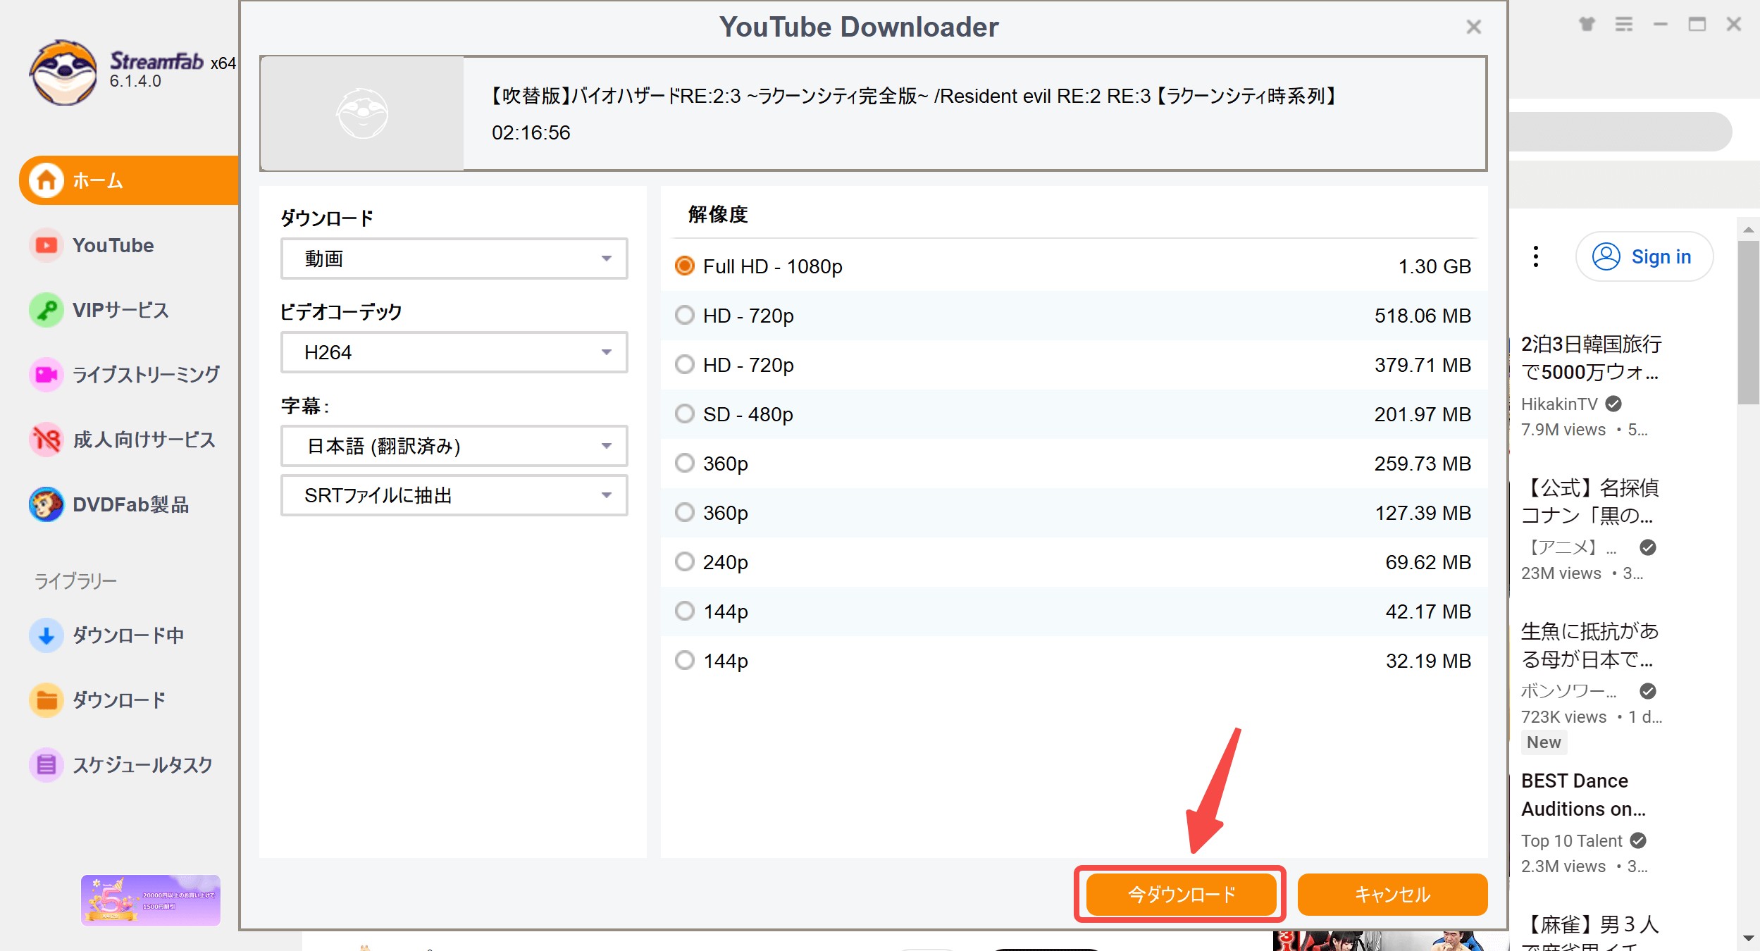Open HikakinTV channel link
The width and height of the screenshot is (1760, 951).
[x=1558, y=404]
